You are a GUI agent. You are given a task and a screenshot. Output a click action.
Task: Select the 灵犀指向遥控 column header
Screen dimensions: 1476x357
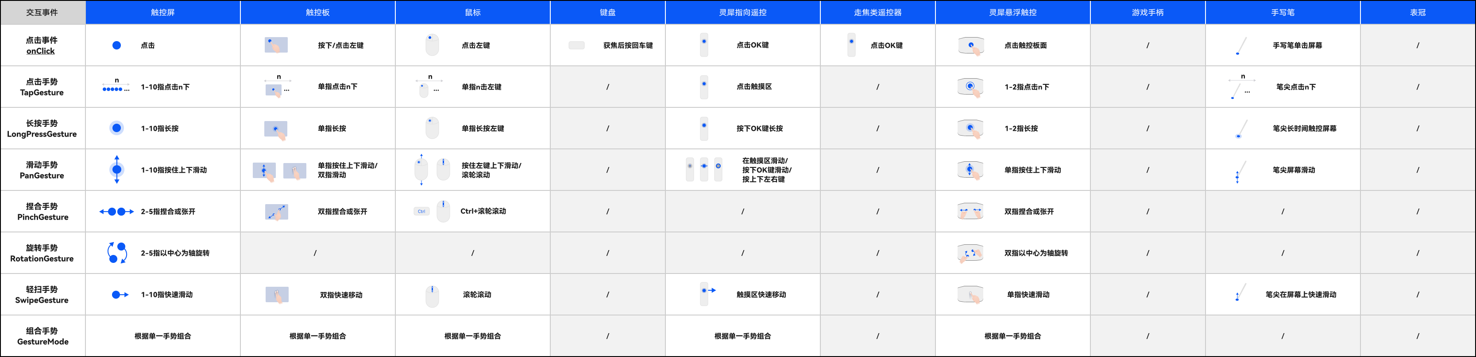point(743,12)
